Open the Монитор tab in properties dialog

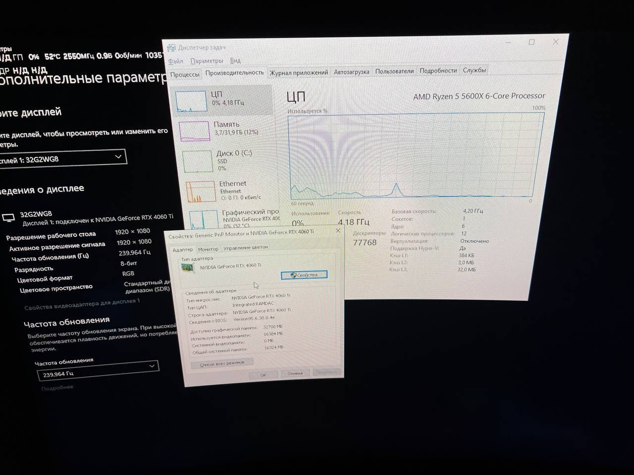pyautogui.click(x=208, y=249)
